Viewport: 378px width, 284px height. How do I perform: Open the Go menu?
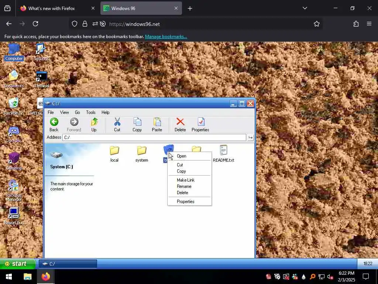[78, 112]
